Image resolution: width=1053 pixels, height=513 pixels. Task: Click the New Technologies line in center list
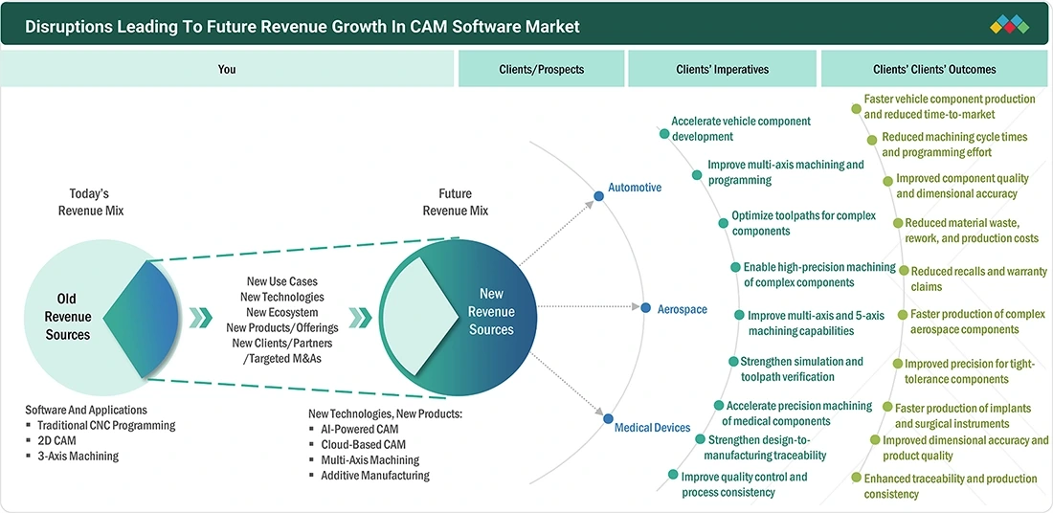coord(281,297)
